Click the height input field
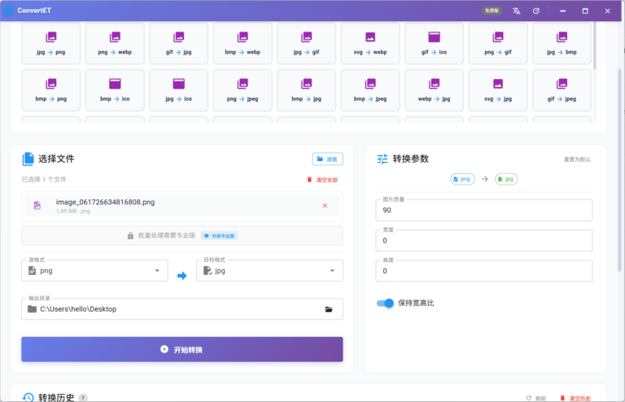 [484, 271]
